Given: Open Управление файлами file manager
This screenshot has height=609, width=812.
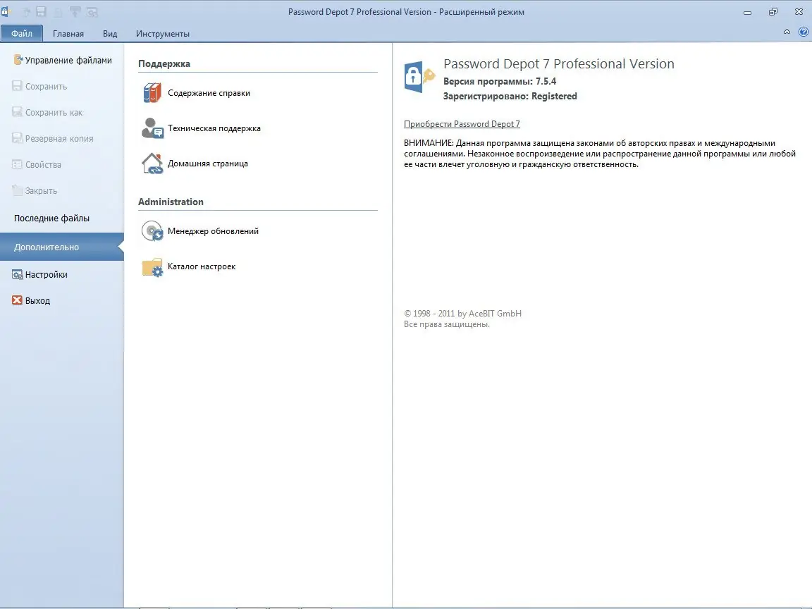Looking at the screenshot, I should [62, 60].
